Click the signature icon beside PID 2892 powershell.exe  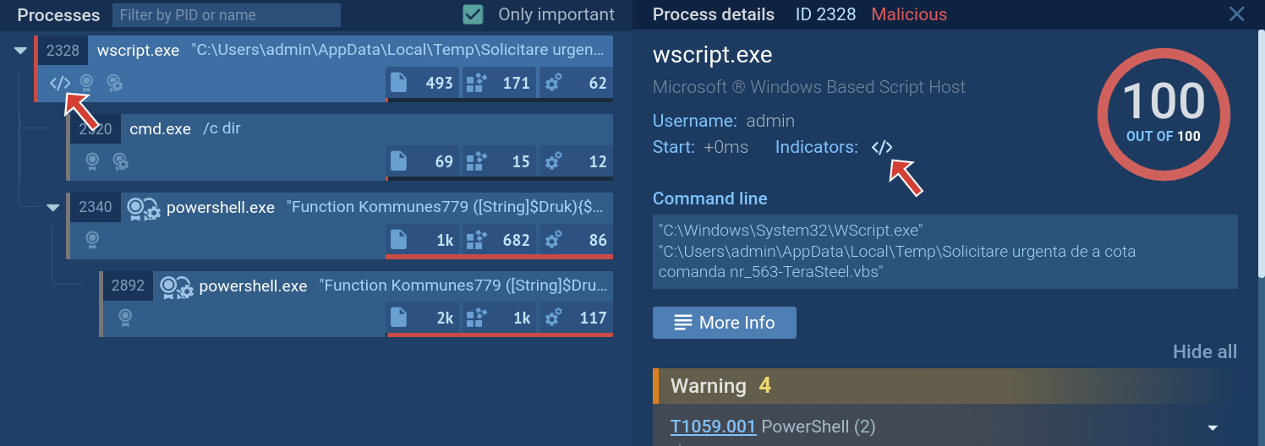(177, 286)
